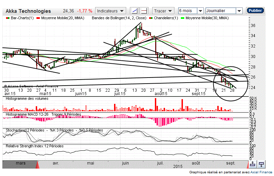
Task: Click the 36 price axis label
Action: coord(253,26)
